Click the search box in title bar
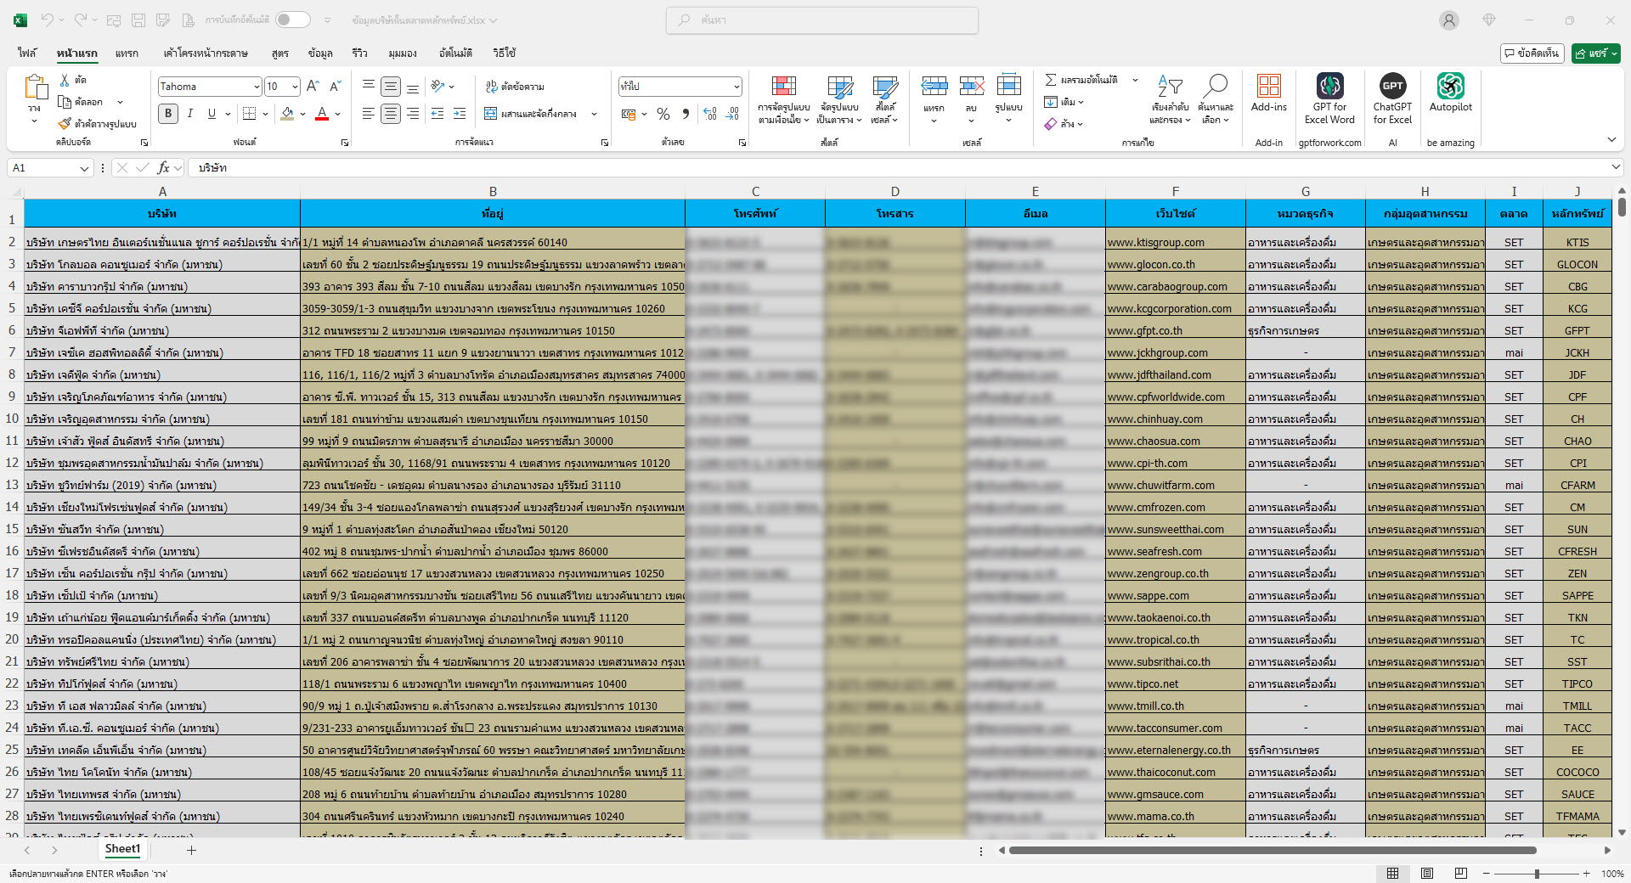Viewport: 1631px width, 883px height. pyautogui.click(x=822, y=20)
